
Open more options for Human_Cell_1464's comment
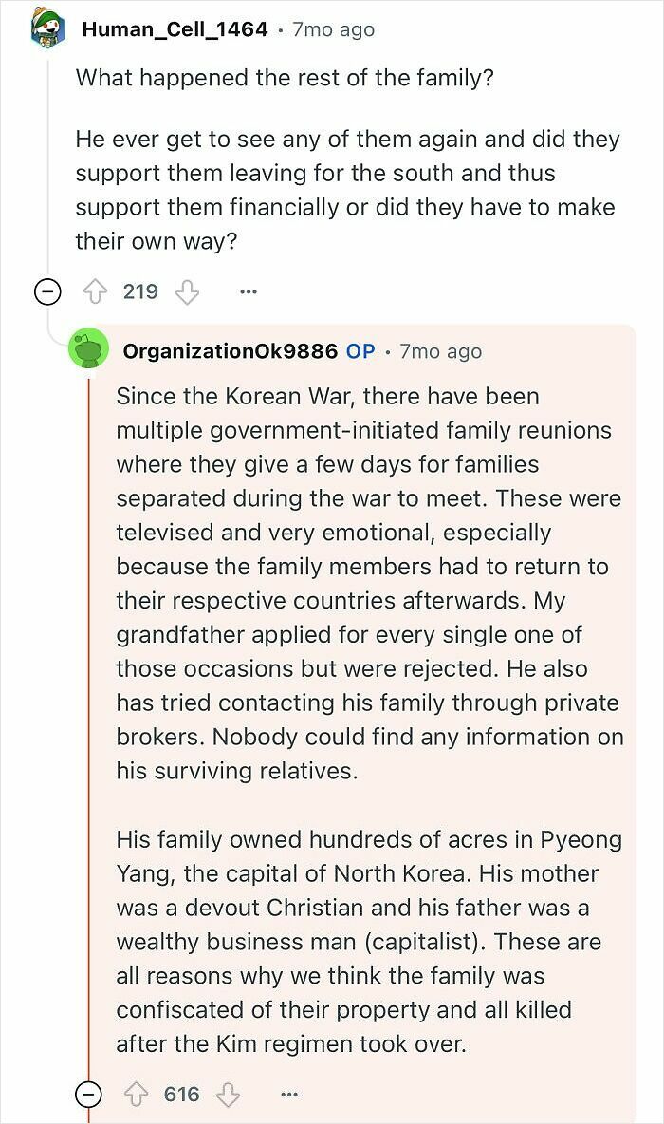248,291
